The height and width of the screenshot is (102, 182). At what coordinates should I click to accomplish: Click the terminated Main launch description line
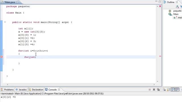point(52,93)
